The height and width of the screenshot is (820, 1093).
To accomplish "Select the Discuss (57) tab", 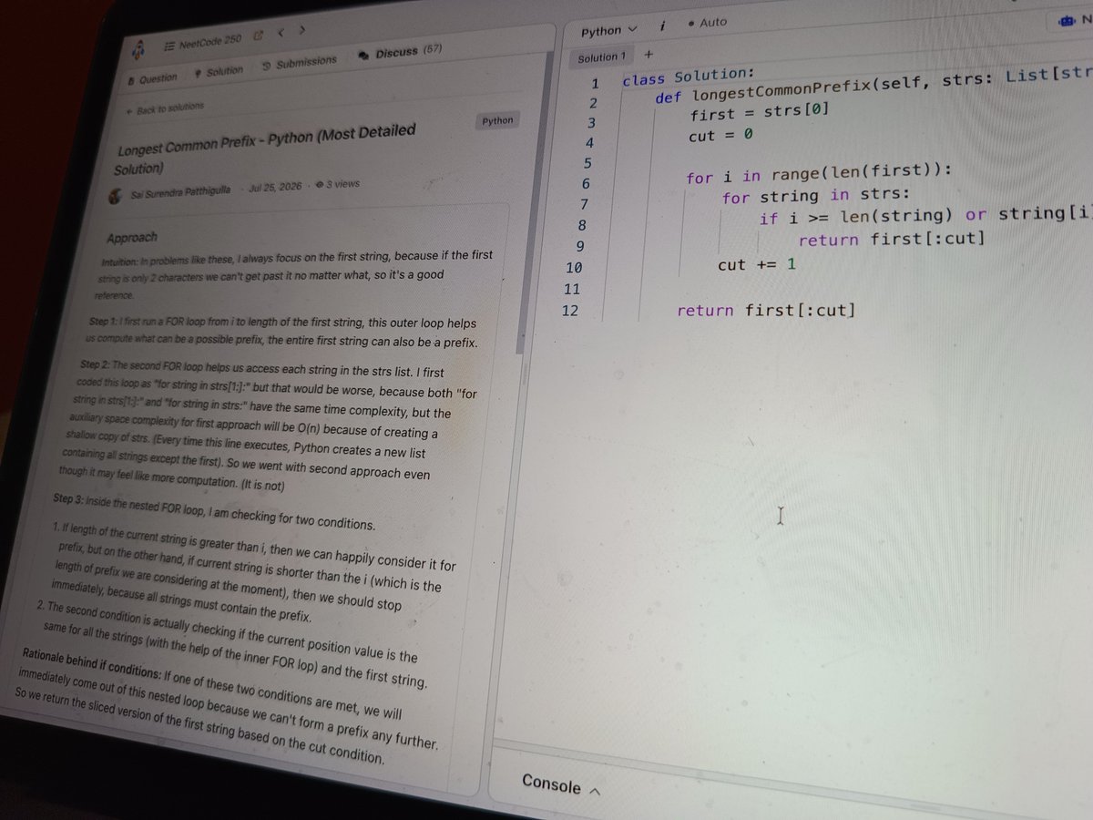I will [401, 53].
